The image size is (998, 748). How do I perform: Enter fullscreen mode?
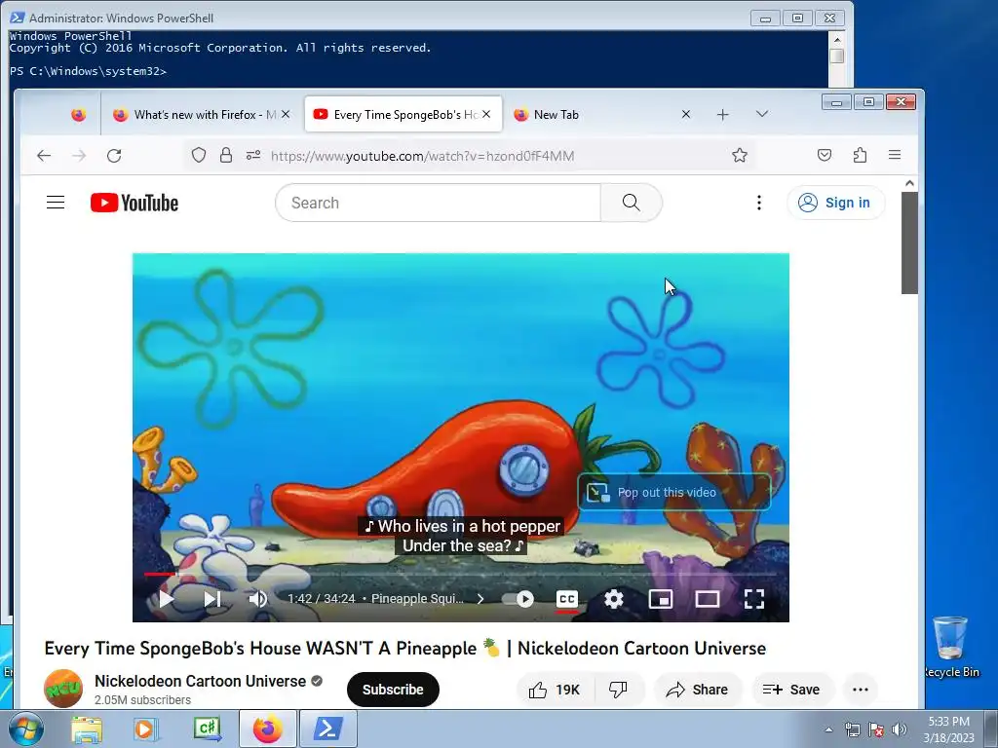754,599
